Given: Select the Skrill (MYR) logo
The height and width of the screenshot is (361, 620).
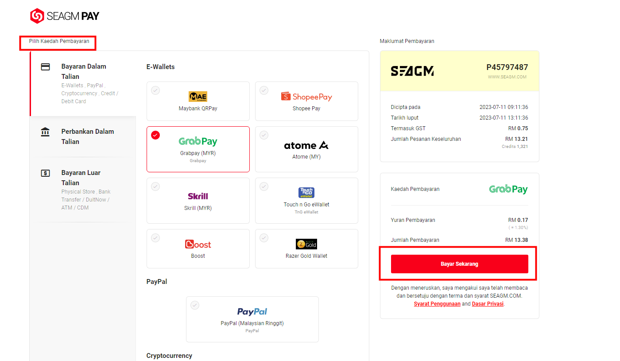Looking at the screenshot, I should 198,196.
